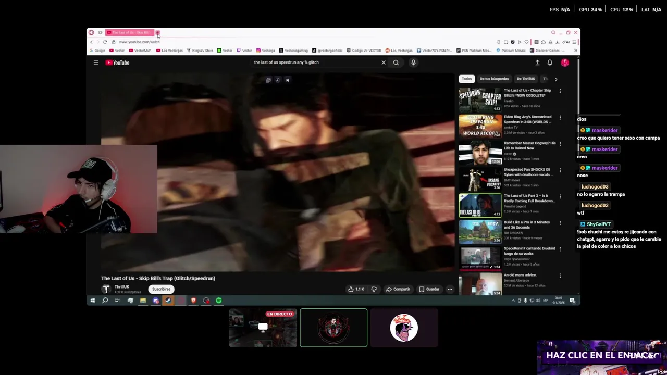Click the address bar www.youtube.com/watch

(x=139, y=42)
